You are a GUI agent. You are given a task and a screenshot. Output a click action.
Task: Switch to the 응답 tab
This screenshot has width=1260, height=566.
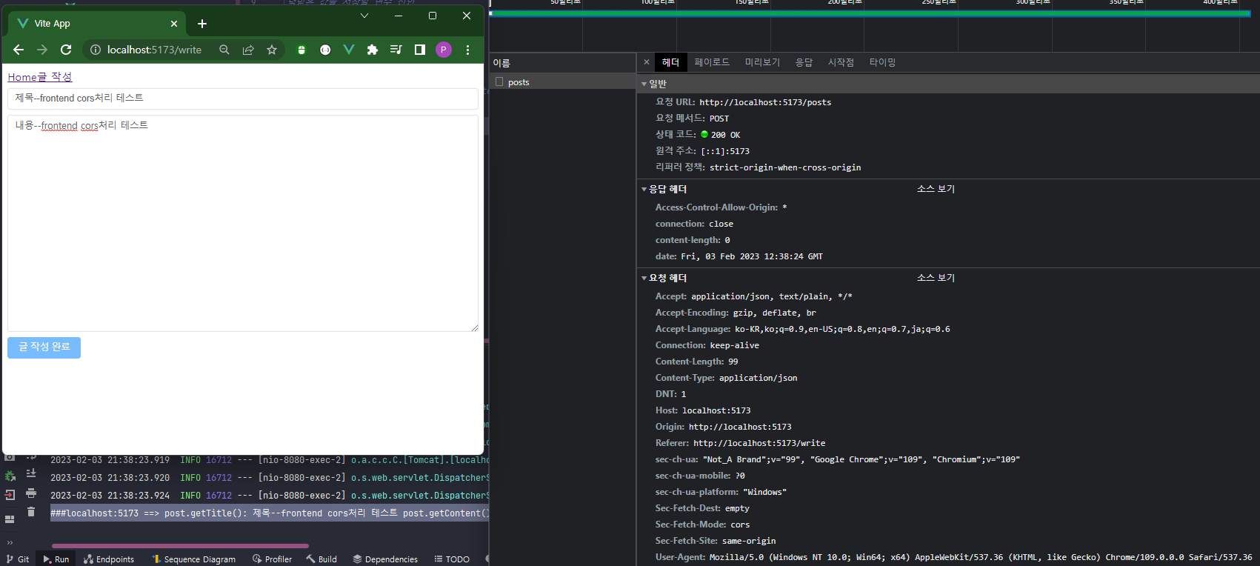(804, 62)
